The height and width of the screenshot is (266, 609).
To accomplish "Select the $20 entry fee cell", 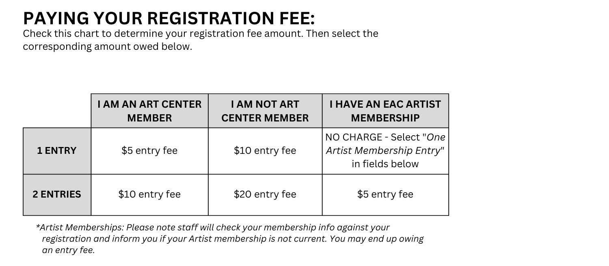I will (x=265, y=195).
